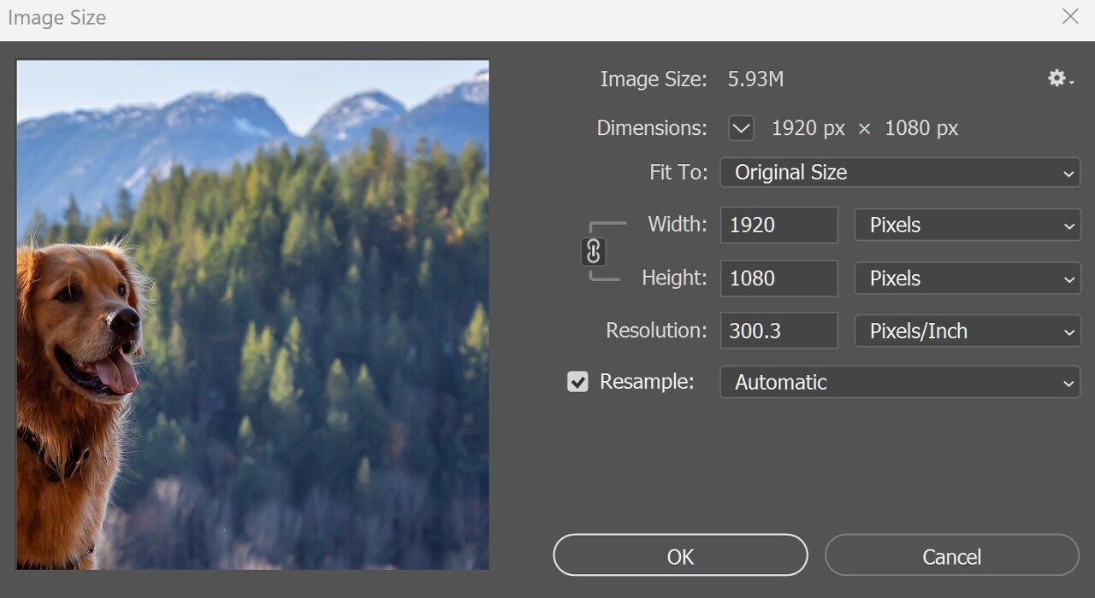
Task: Click the Width input field
Action: coord(778,225)
